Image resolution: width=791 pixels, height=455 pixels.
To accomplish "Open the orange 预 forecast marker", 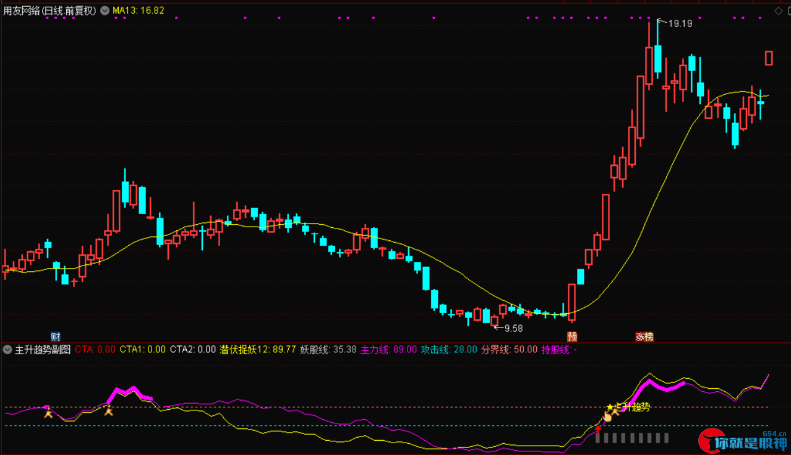I will pyautogui.click(x=572, y=337).
